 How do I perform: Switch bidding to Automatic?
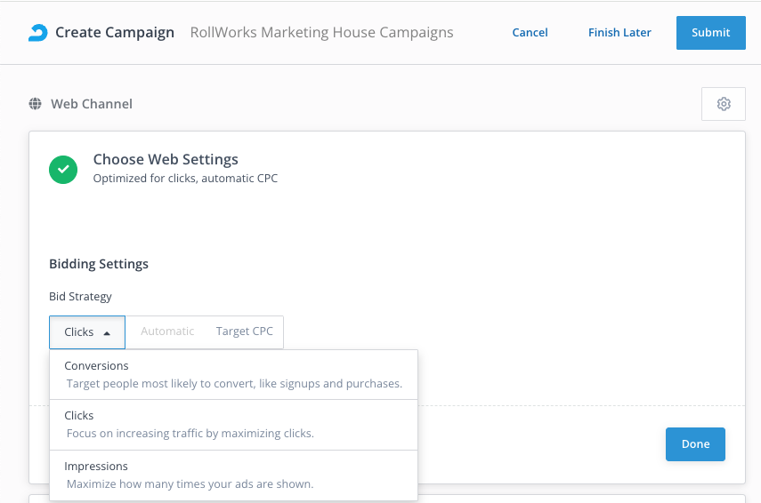167,331
